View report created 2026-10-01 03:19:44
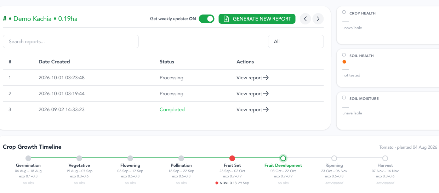This screenshot has width=439, height=193. pos(252,93)
